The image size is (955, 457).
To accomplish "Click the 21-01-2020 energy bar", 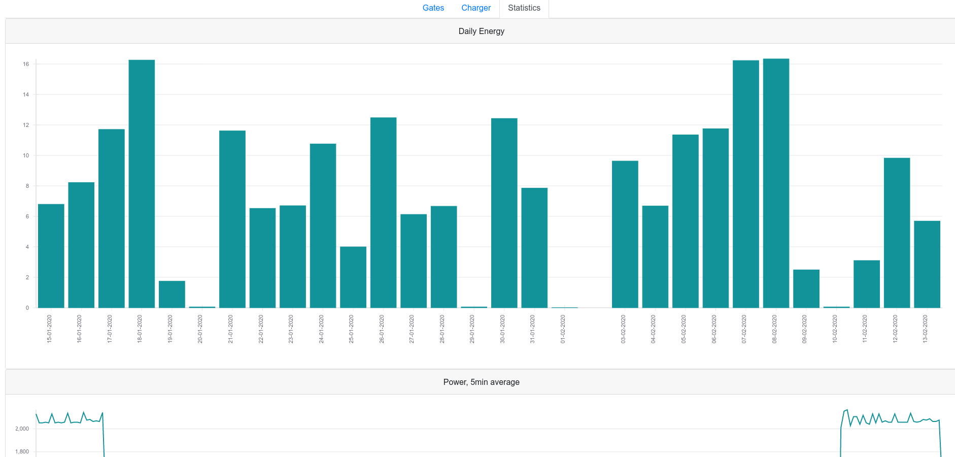I will coord(232,219).
